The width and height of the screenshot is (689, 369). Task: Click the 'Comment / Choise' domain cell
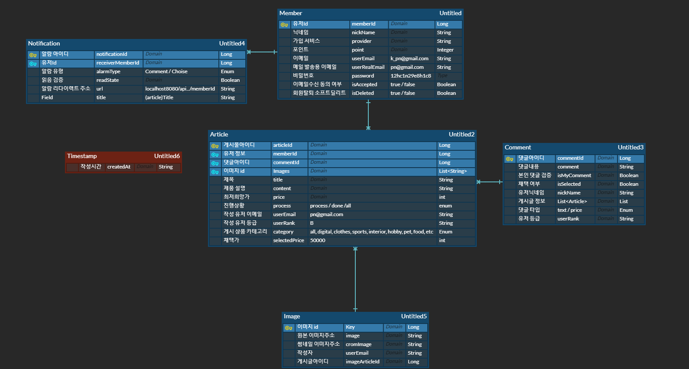181,71
